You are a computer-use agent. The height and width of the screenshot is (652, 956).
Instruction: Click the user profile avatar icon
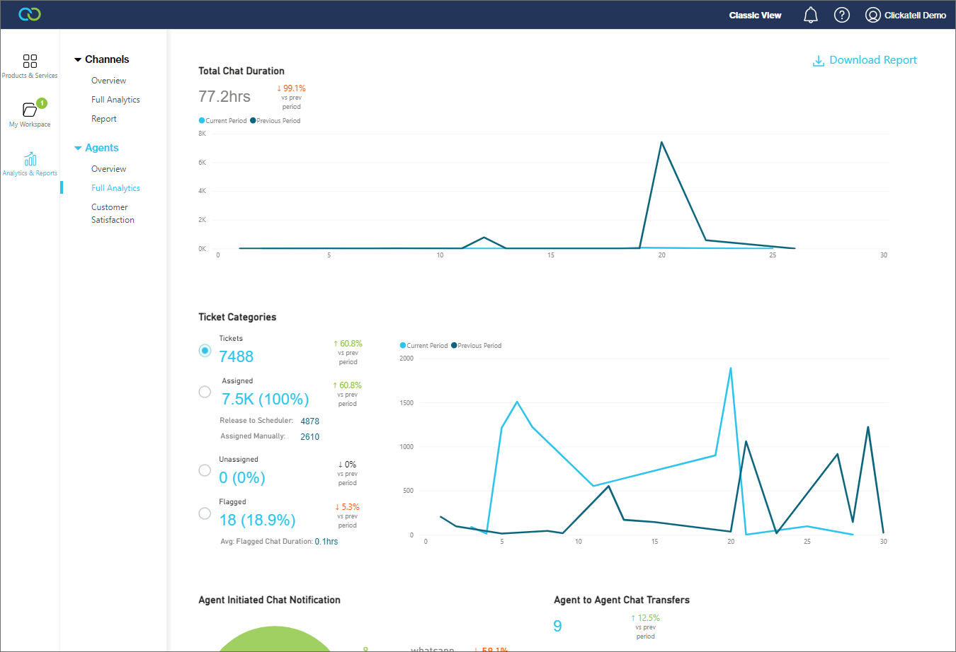coord(872,15)
